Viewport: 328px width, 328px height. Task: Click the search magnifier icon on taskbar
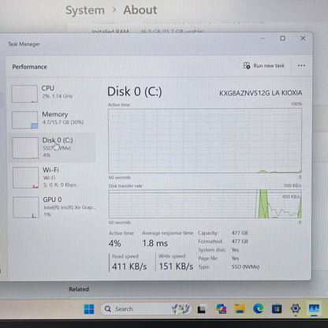[108, 309]
